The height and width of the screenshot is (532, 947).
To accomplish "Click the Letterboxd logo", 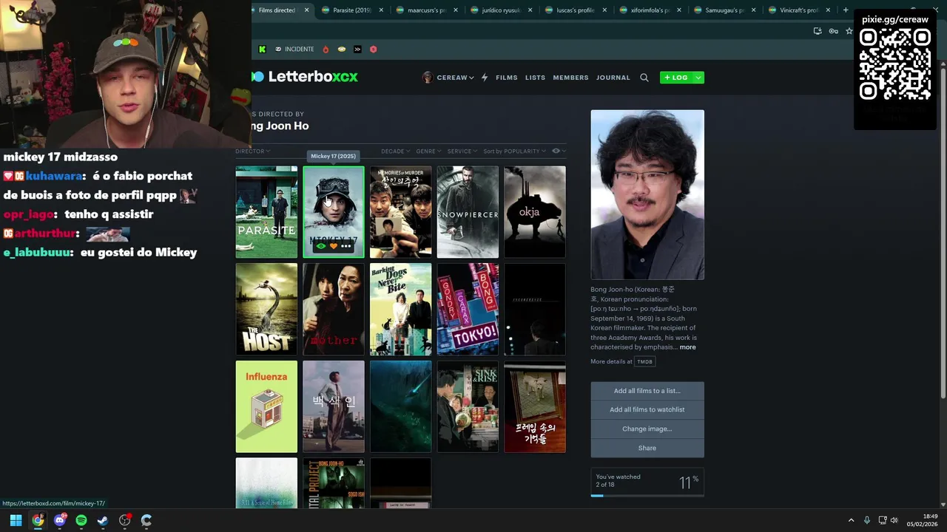I will [305, 77].
